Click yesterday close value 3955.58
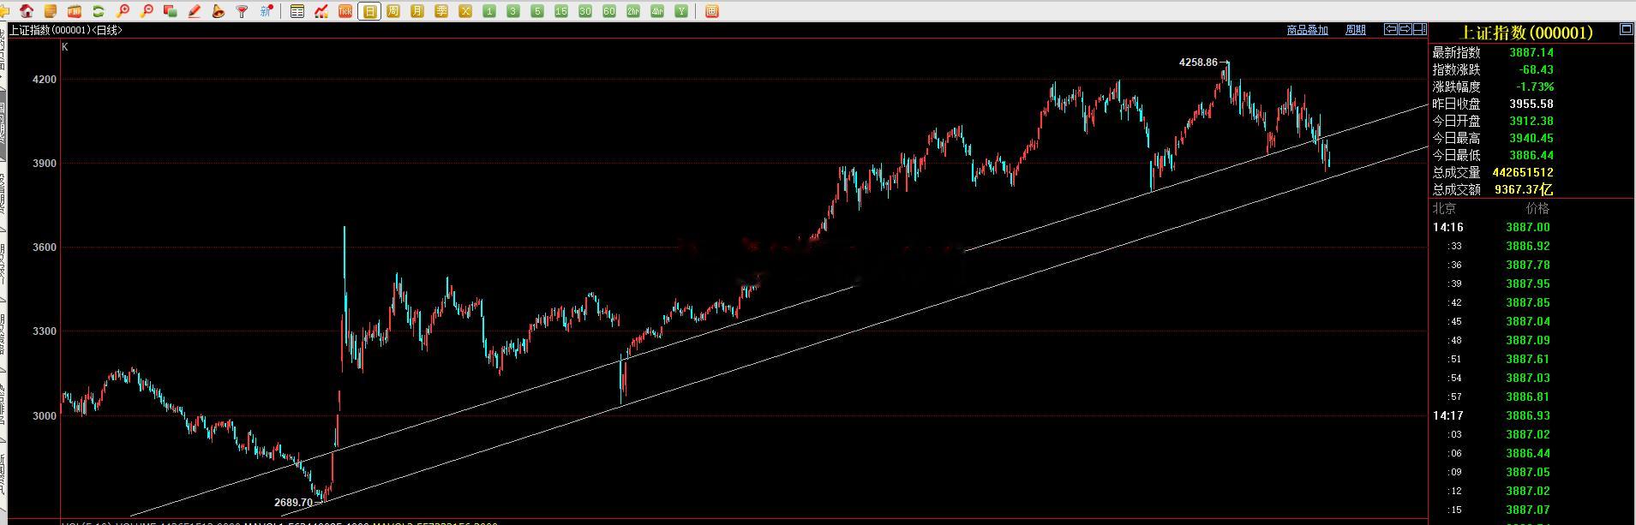The image size is (1636, 525). tap(1531, 104)
